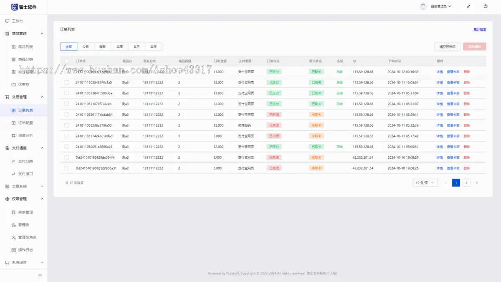This screenshot has height=282, width=501.
Task: Toggle the select-all checkbox in table header
Action: click(66, 61)
